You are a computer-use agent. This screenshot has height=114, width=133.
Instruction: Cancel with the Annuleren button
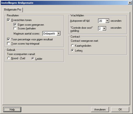pos(100,110)
